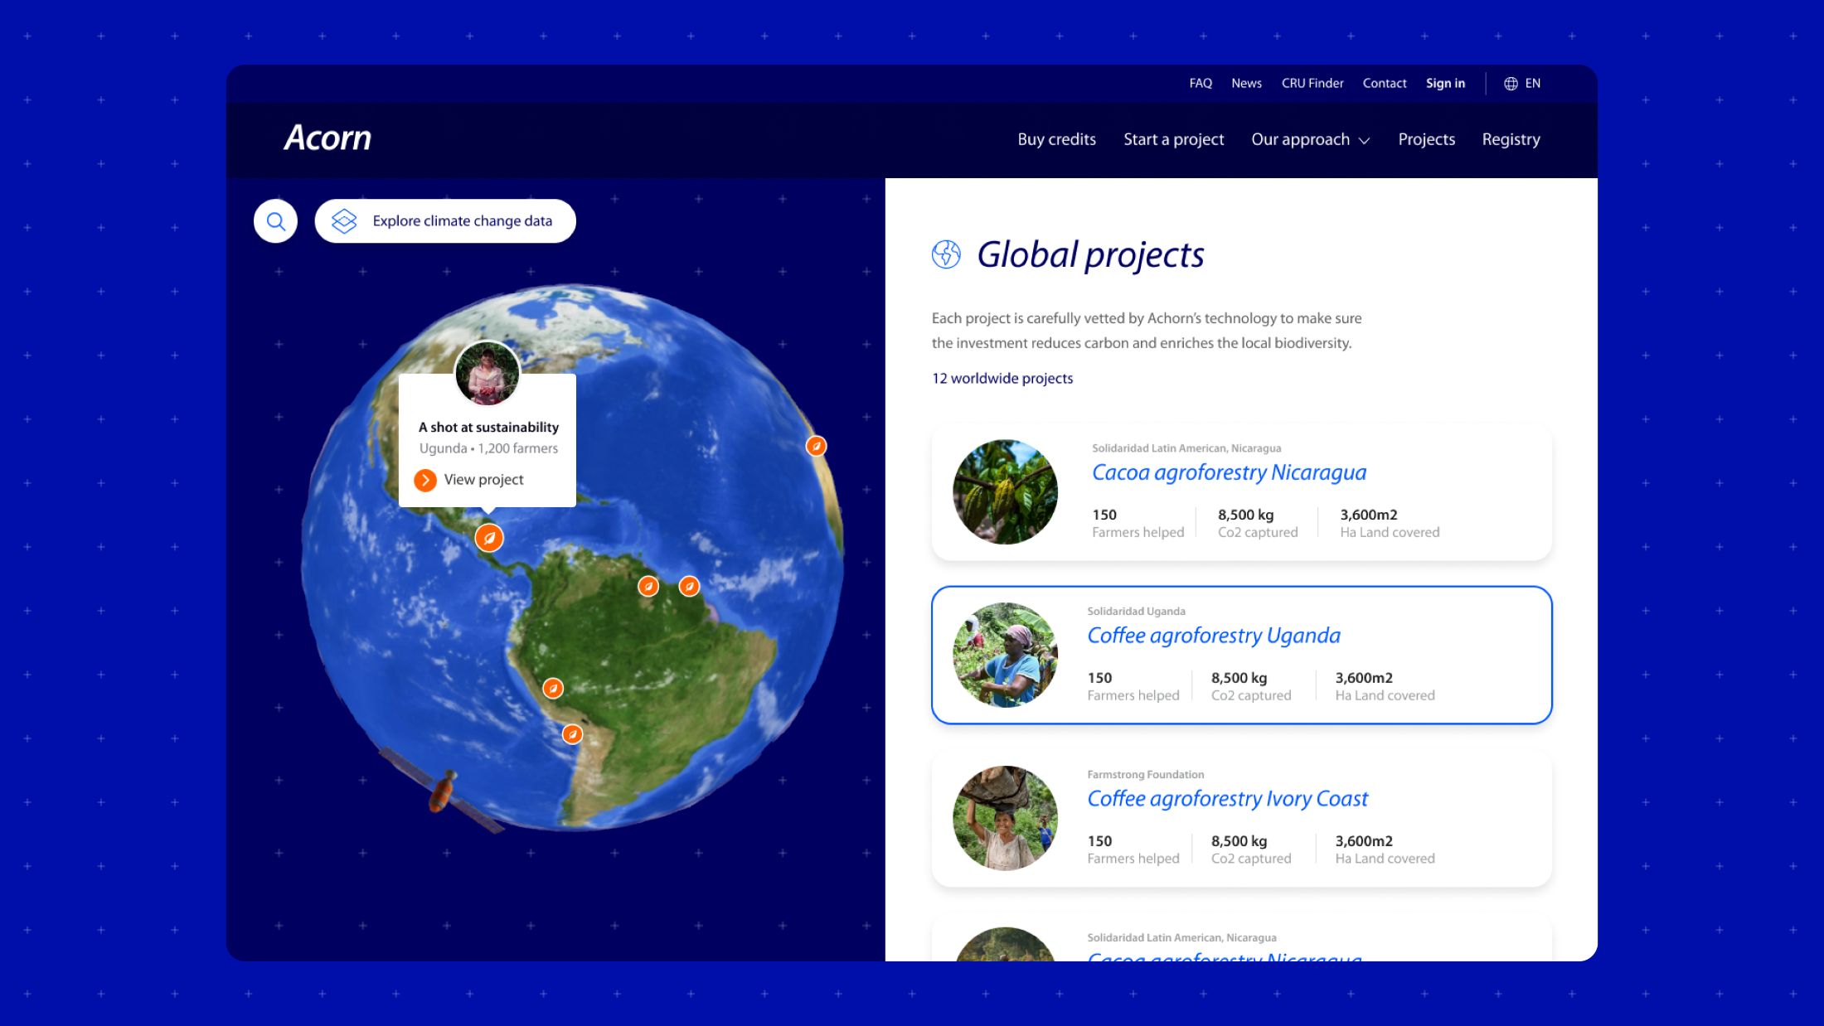Viewport: 1824px width, 1026px height.
Task: Click Farmstrong Foundation label
Action: (x=1145, y=775)
